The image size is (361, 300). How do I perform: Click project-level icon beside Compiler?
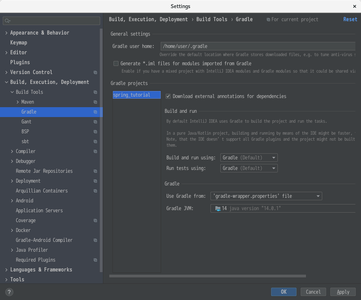(95, 152)
